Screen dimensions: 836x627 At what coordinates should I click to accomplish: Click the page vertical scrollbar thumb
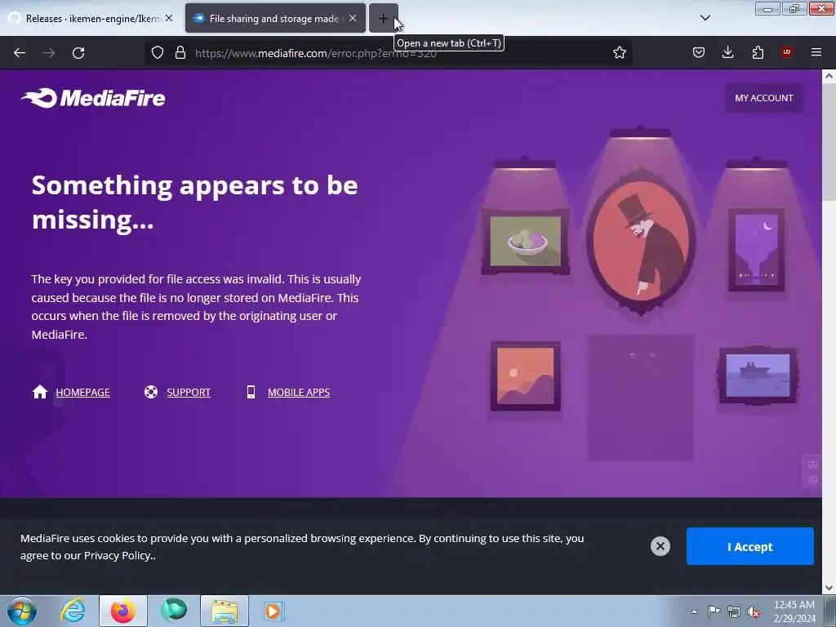829,141
